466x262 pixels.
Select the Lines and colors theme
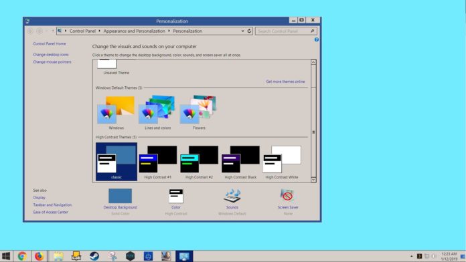click(x=157, y=112)
